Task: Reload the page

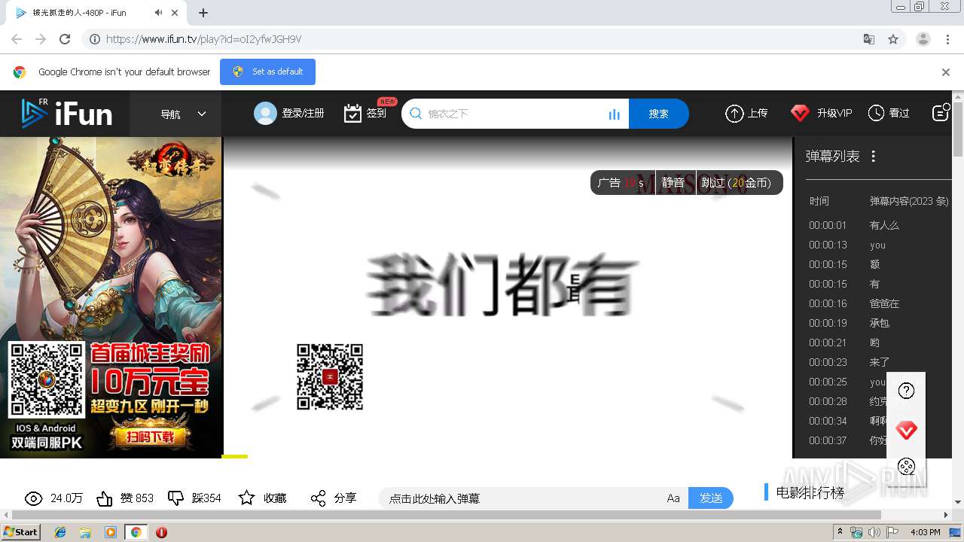Action: [65, 39]
